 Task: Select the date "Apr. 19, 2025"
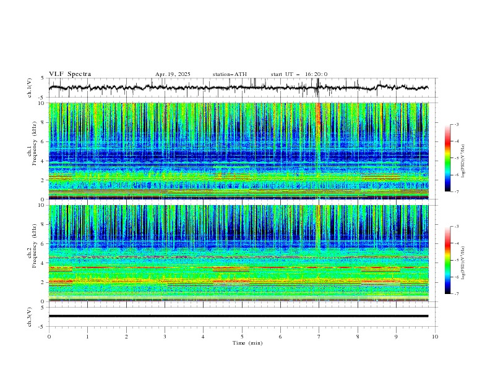(x=173, y=74)
